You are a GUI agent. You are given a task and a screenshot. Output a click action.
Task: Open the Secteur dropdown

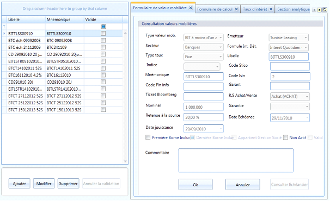click(221, 47)
